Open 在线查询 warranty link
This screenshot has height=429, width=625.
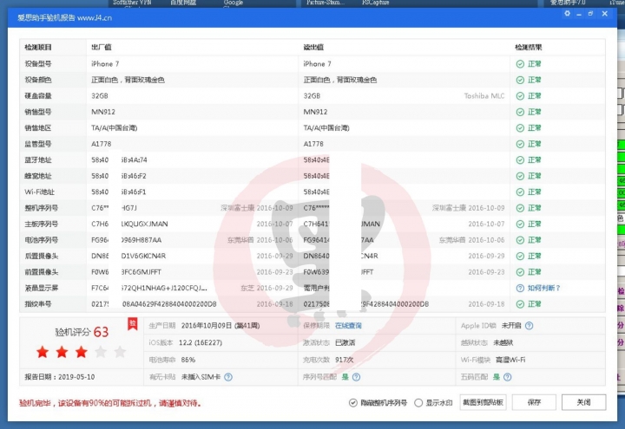(348, 326)
